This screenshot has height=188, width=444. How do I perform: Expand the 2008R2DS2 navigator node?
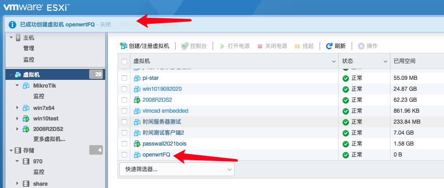(17, 129)
